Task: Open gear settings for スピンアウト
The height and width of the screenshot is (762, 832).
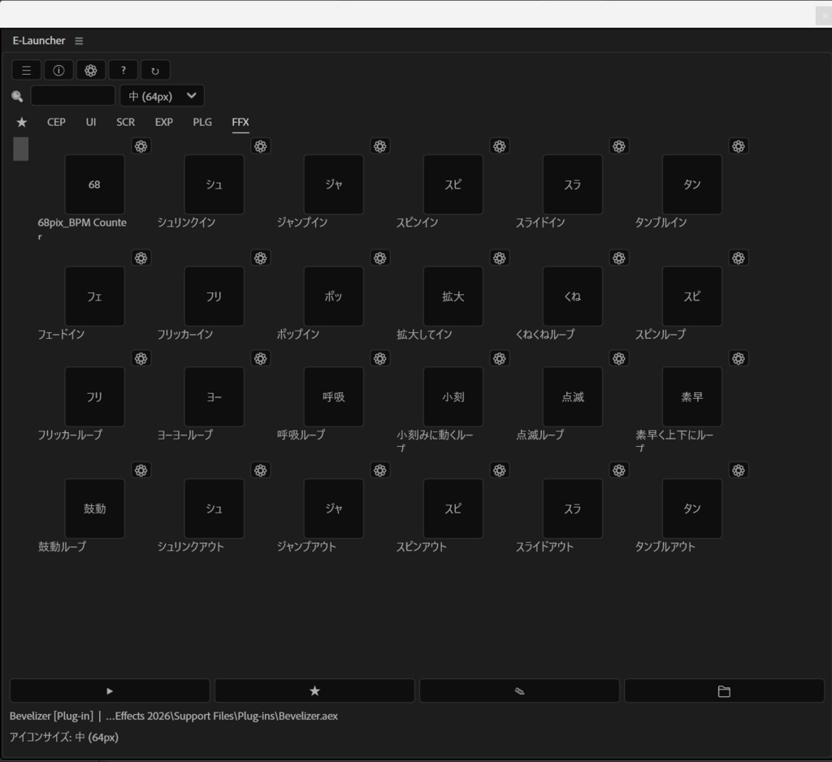Action: click(x=500, y=470)
